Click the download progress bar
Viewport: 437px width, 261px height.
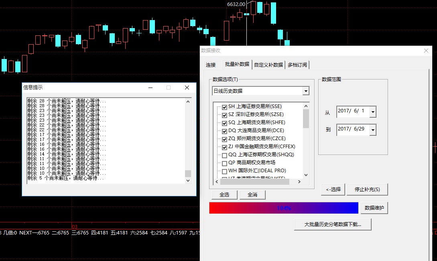pos(283,208)
